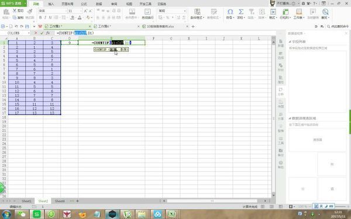351x219 pixels.
Task: Cancel formula entry with red X
Action: (x=36, y=33)
